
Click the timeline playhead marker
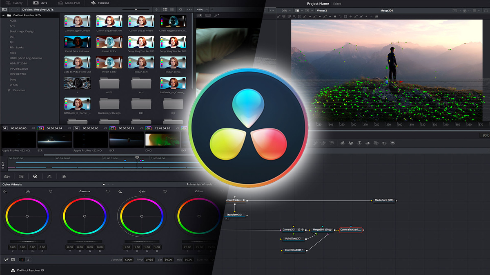click(x=137, y=158)
